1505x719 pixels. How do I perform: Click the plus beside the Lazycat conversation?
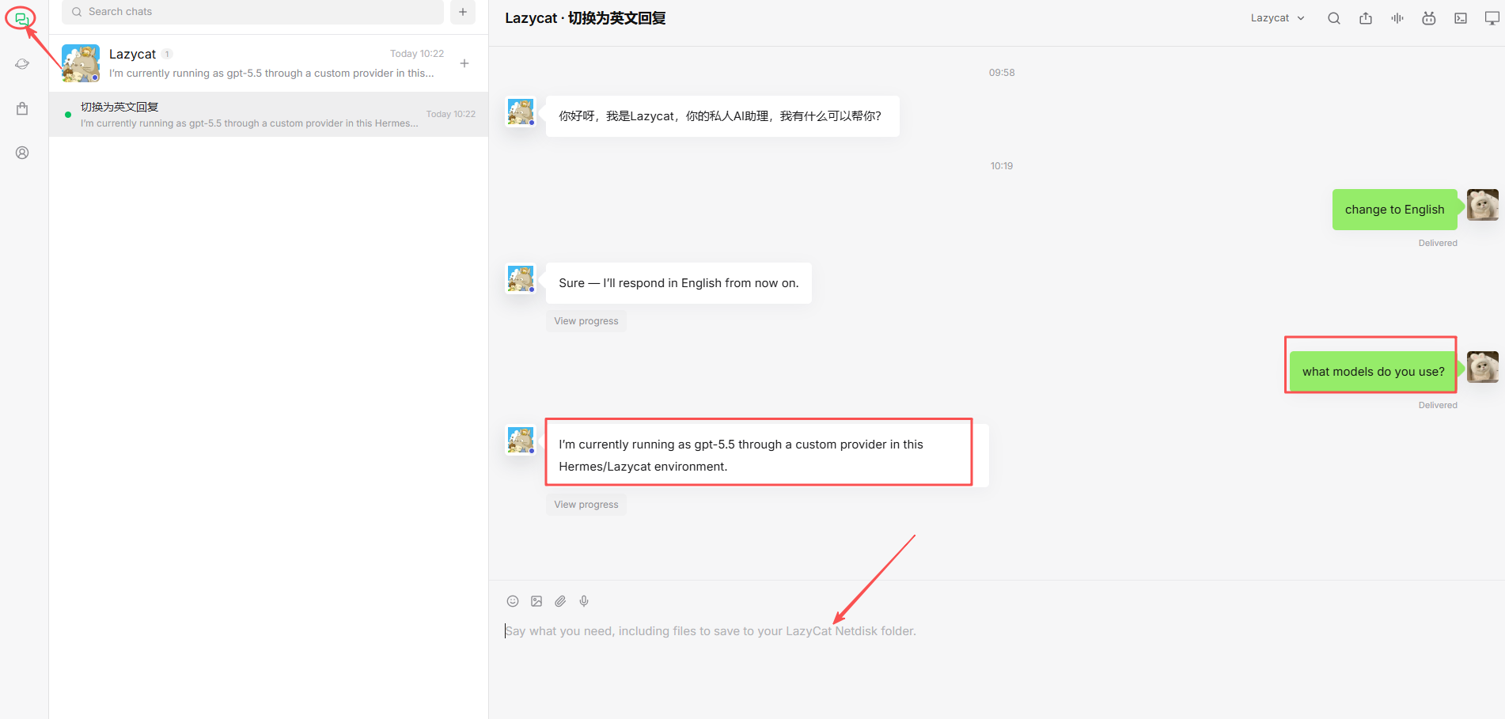(x=464, y=63)
